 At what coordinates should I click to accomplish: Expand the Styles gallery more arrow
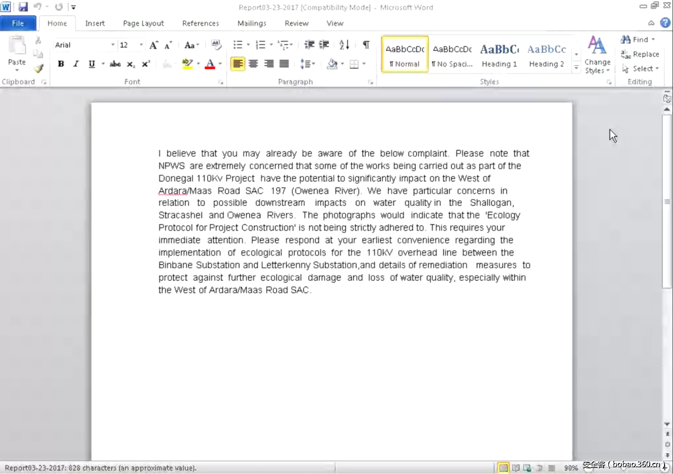click(x=576, y=68)
